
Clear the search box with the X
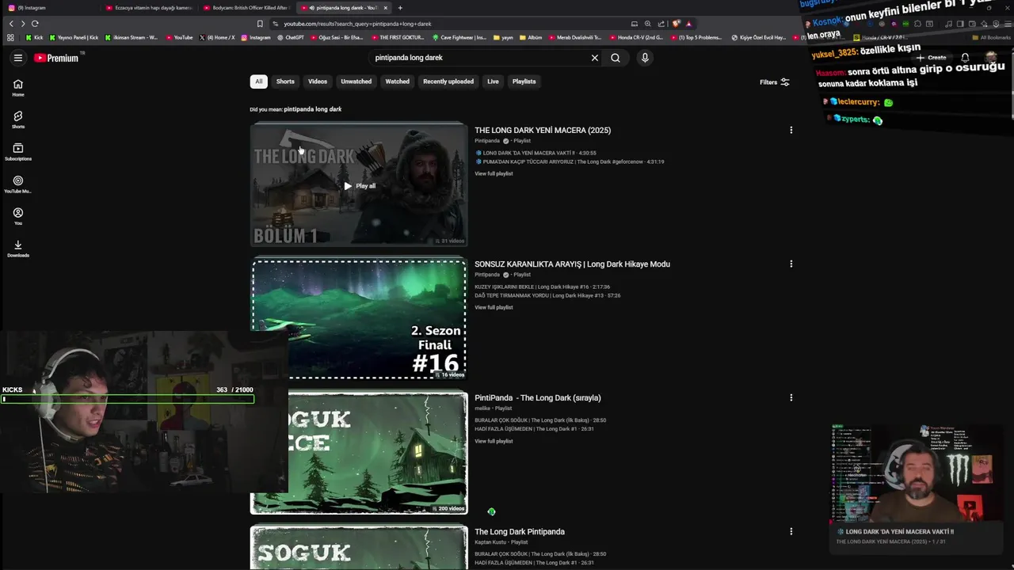pos(594,58)
